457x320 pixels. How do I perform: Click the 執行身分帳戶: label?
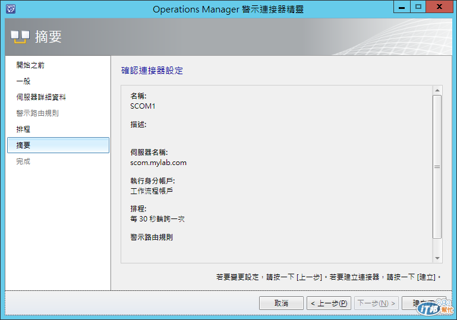153,181
